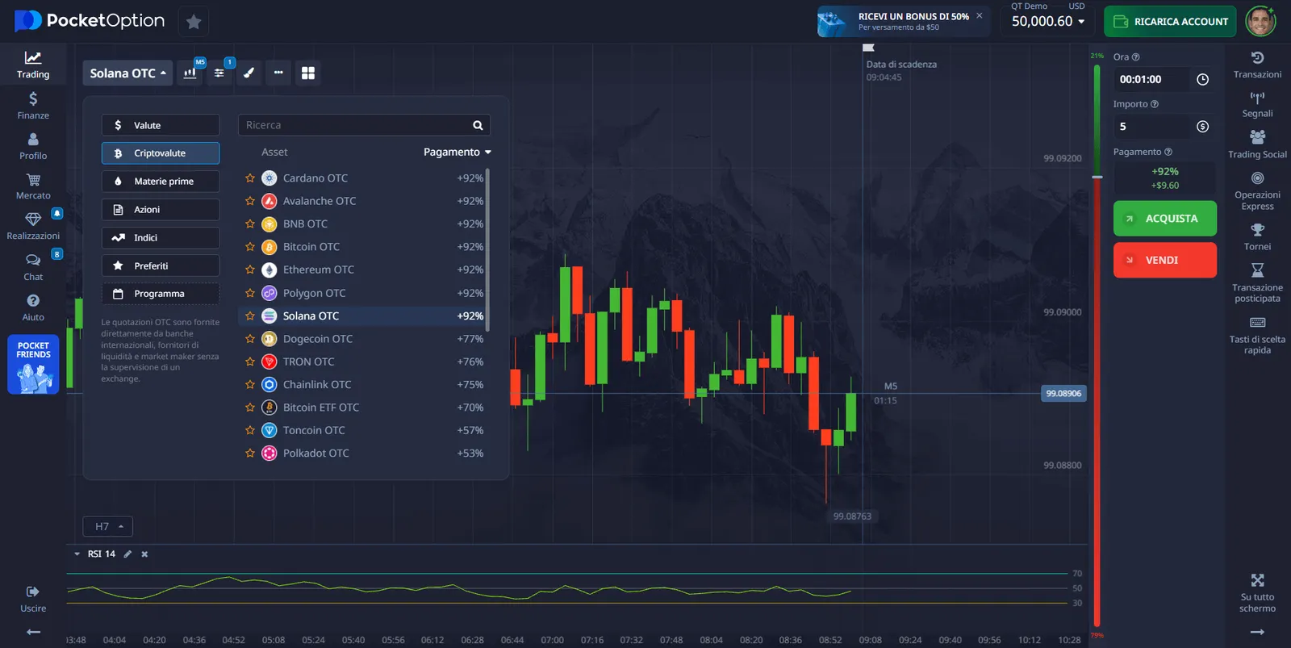1291x648 pixels.
Task: Expand the demo account balance dropdown
Action: 1048,22
